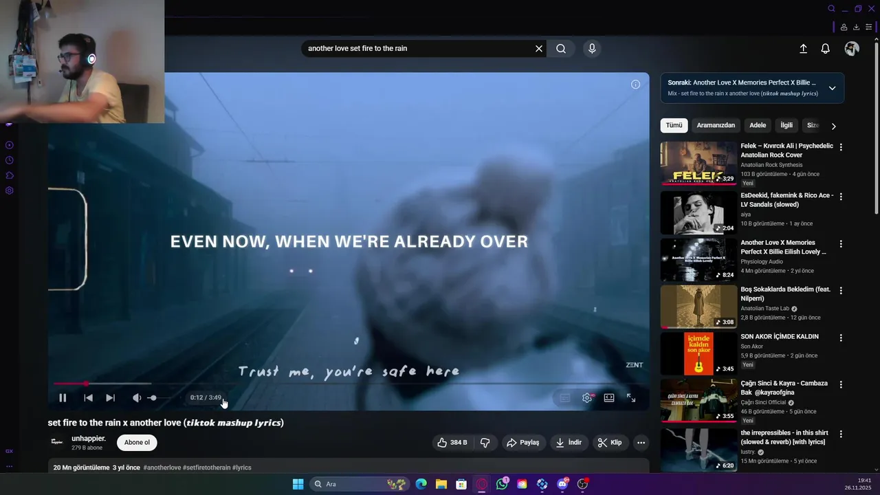Enter fullscreen with the expand arrows icon
The width and height of the screenshot is (880, 495).
pos(631,397)
